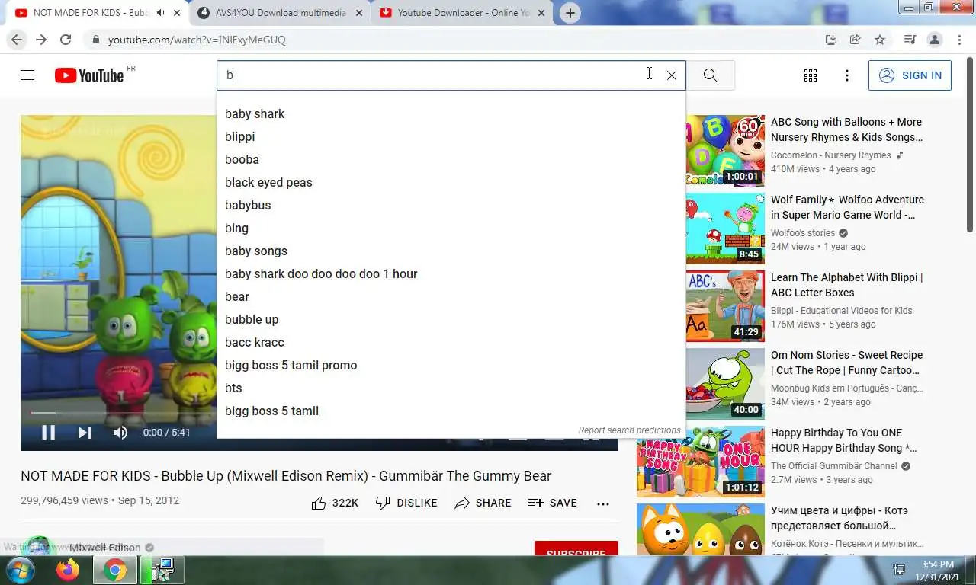Share this page from address bar
Image resolution: width=976 pixels, height=585 pixels.
(856, 40)
